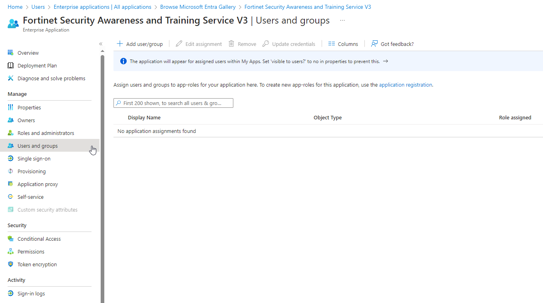Open the Provisioning page
The width and height of the screenshot is (543, 303).
pyautogui.click(x=32, y=171)
